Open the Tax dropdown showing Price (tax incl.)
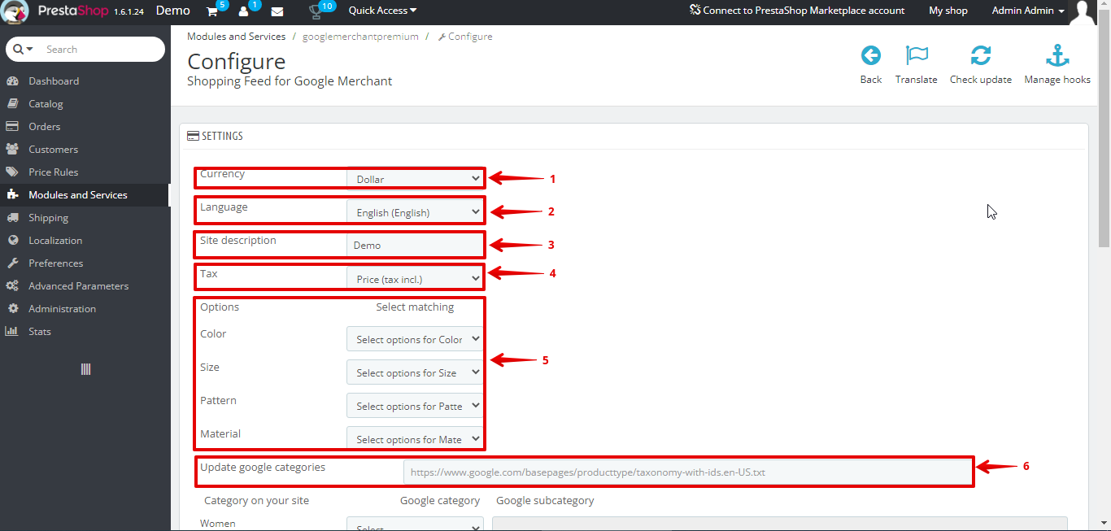The width and height of the screenshot is (1111, 531). [415, 279]
